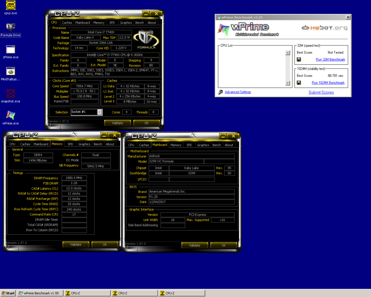This screenshot has height=297, width=371.
Task: Click Validate in top CPU-Z processor window
Action: pos(117,123)
